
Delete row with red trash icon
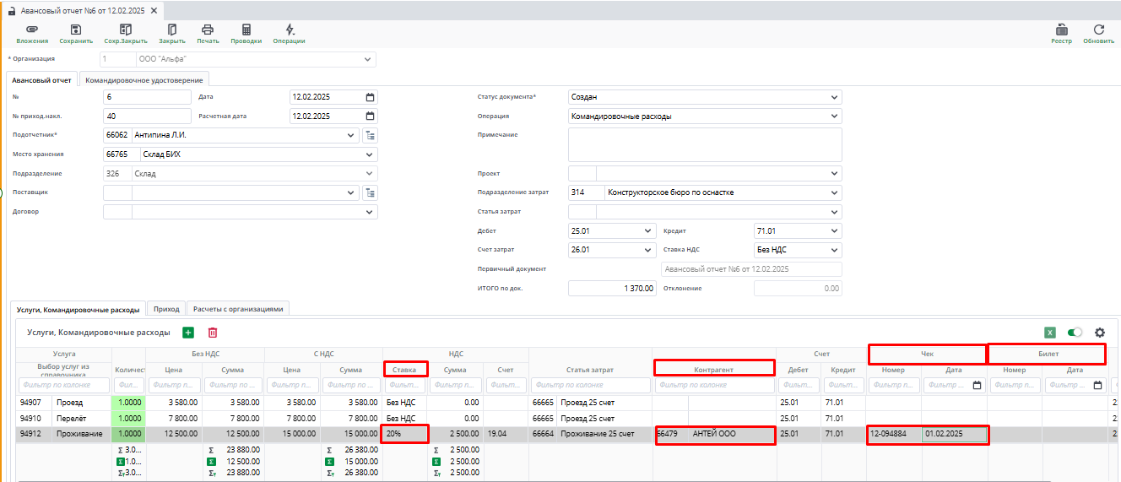213,333
